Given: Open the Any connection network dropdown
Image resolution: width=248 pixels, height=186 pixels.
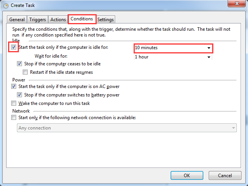Looking at the screenshot, I should coord(127,128).
